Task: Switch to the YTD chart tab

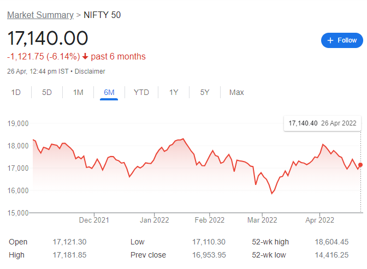Action: [141, 92]
